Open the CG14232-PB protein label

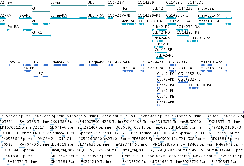(x=189, y=79)
